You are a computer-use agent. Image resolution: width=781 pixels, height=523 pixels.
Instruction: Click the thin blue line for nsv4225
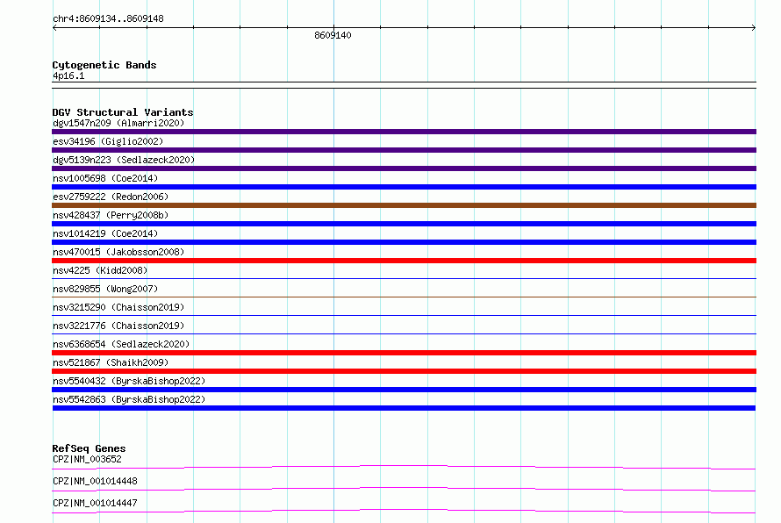tap(404, 278)
